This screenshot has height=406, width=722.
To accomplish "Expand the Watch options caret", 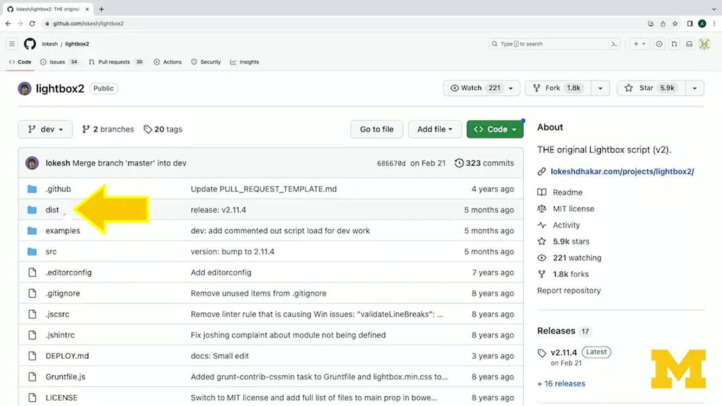I will [x=511, y=88].
